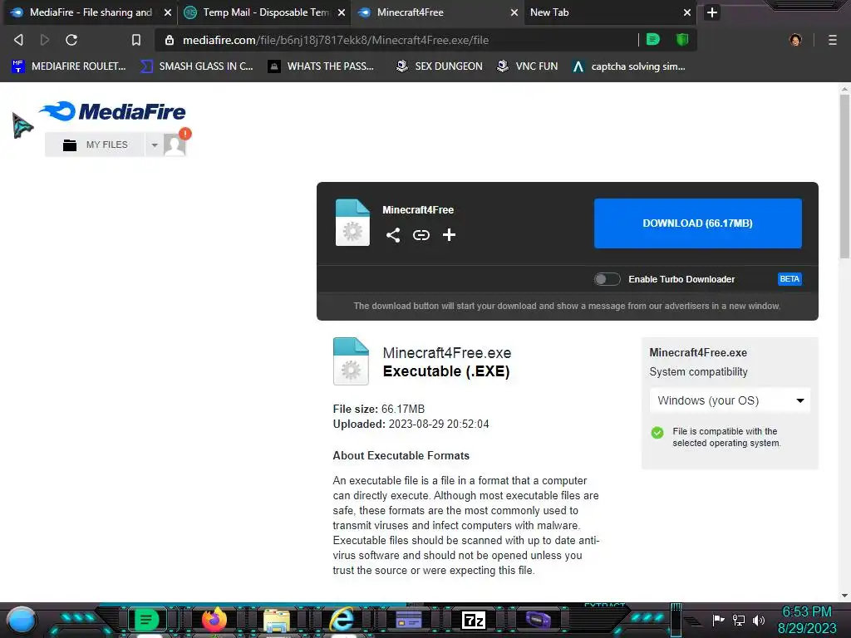This screenshot has height=638, width=851.
Task: Click the scrollbar down arrow
Action: [844, 595]
